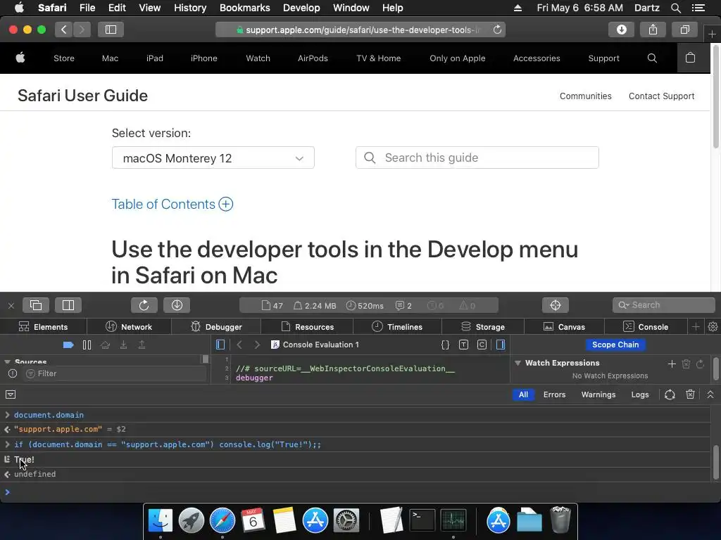Image resolution: width=721 pixels, height=540 pixels.
Task: Toggle breakpoints with the blue breakpoint icon
Action: coord(68,345)
